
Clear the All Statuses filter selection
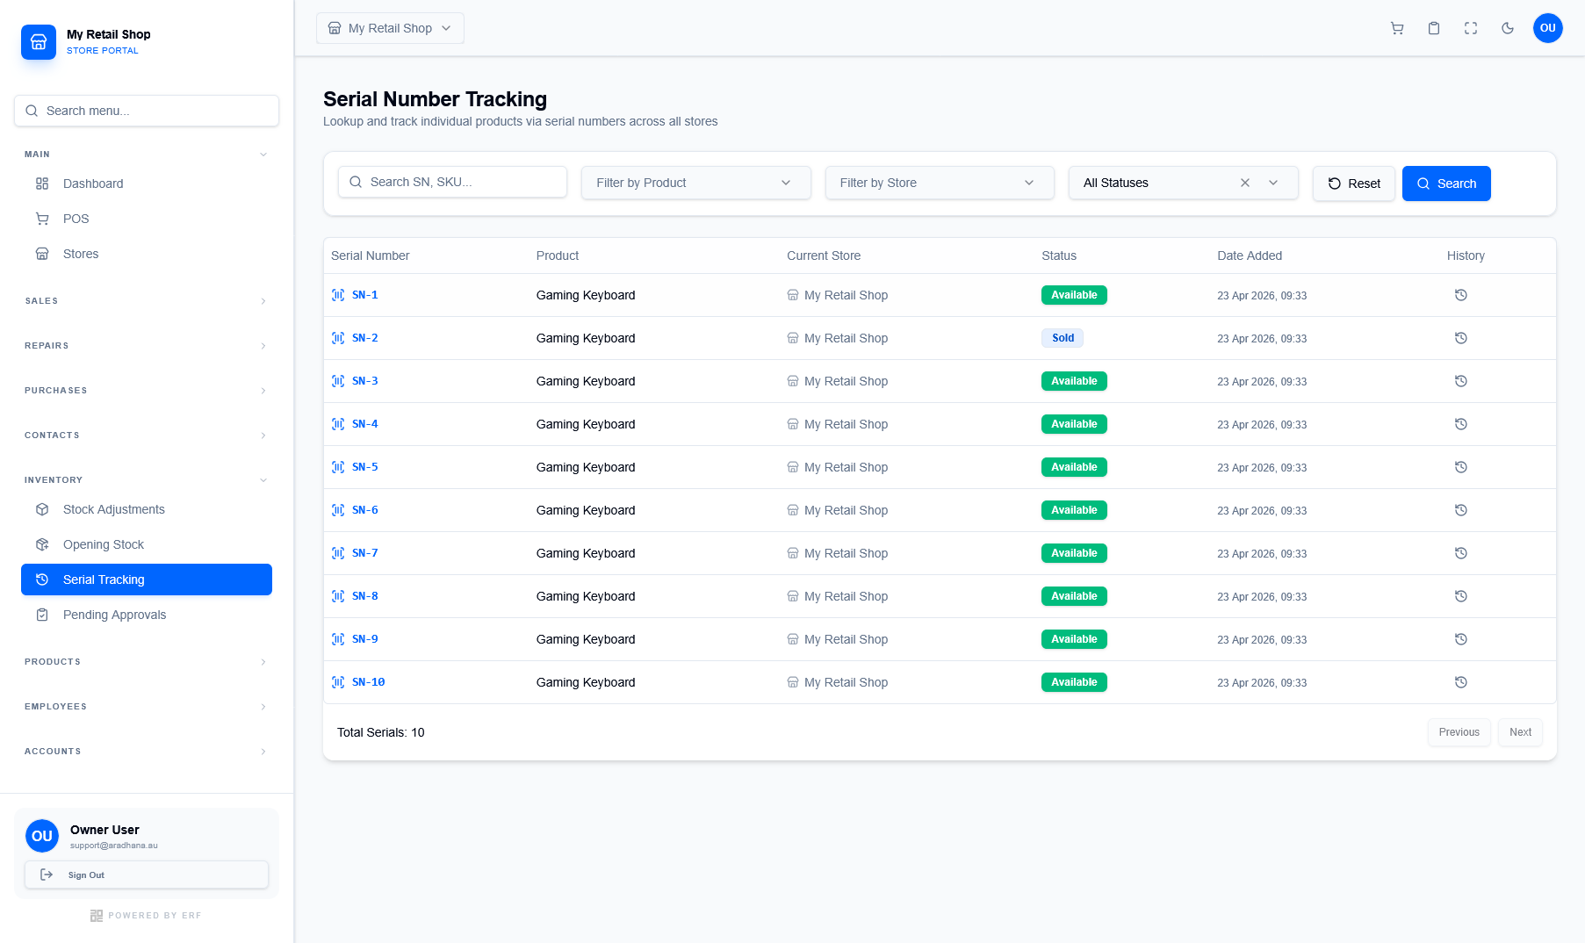click(1245, 183)
